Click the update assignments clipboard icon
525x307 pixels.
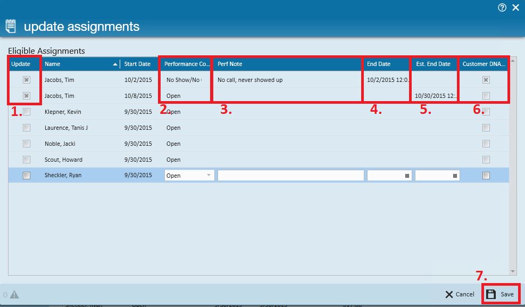11,26
